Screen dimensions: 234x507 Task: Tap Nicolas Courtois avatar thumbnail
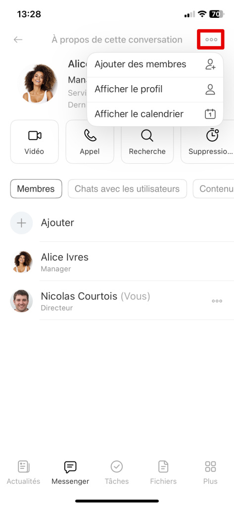[x=21, y=301]
